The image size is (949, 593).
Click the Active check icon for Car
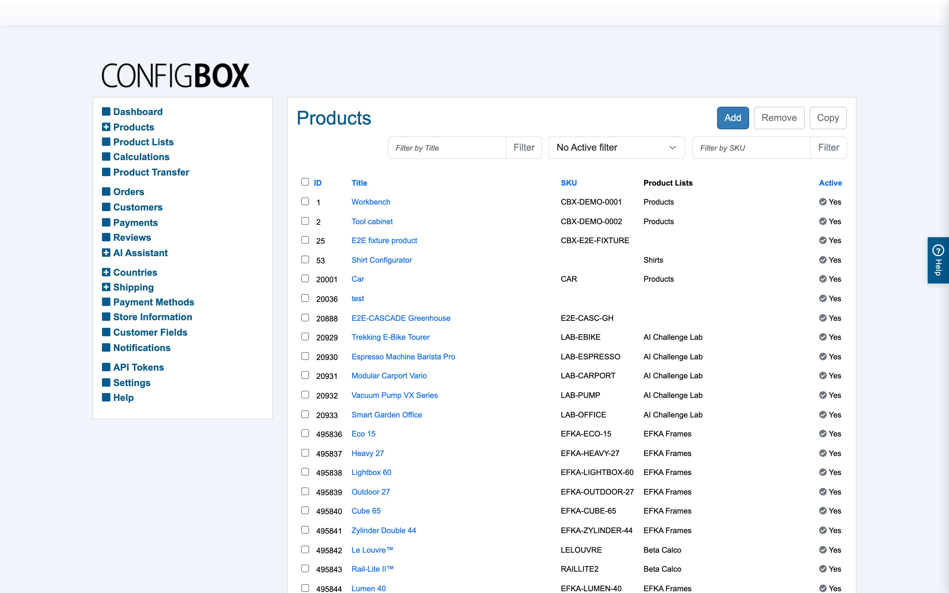click(x=823, y=279)
